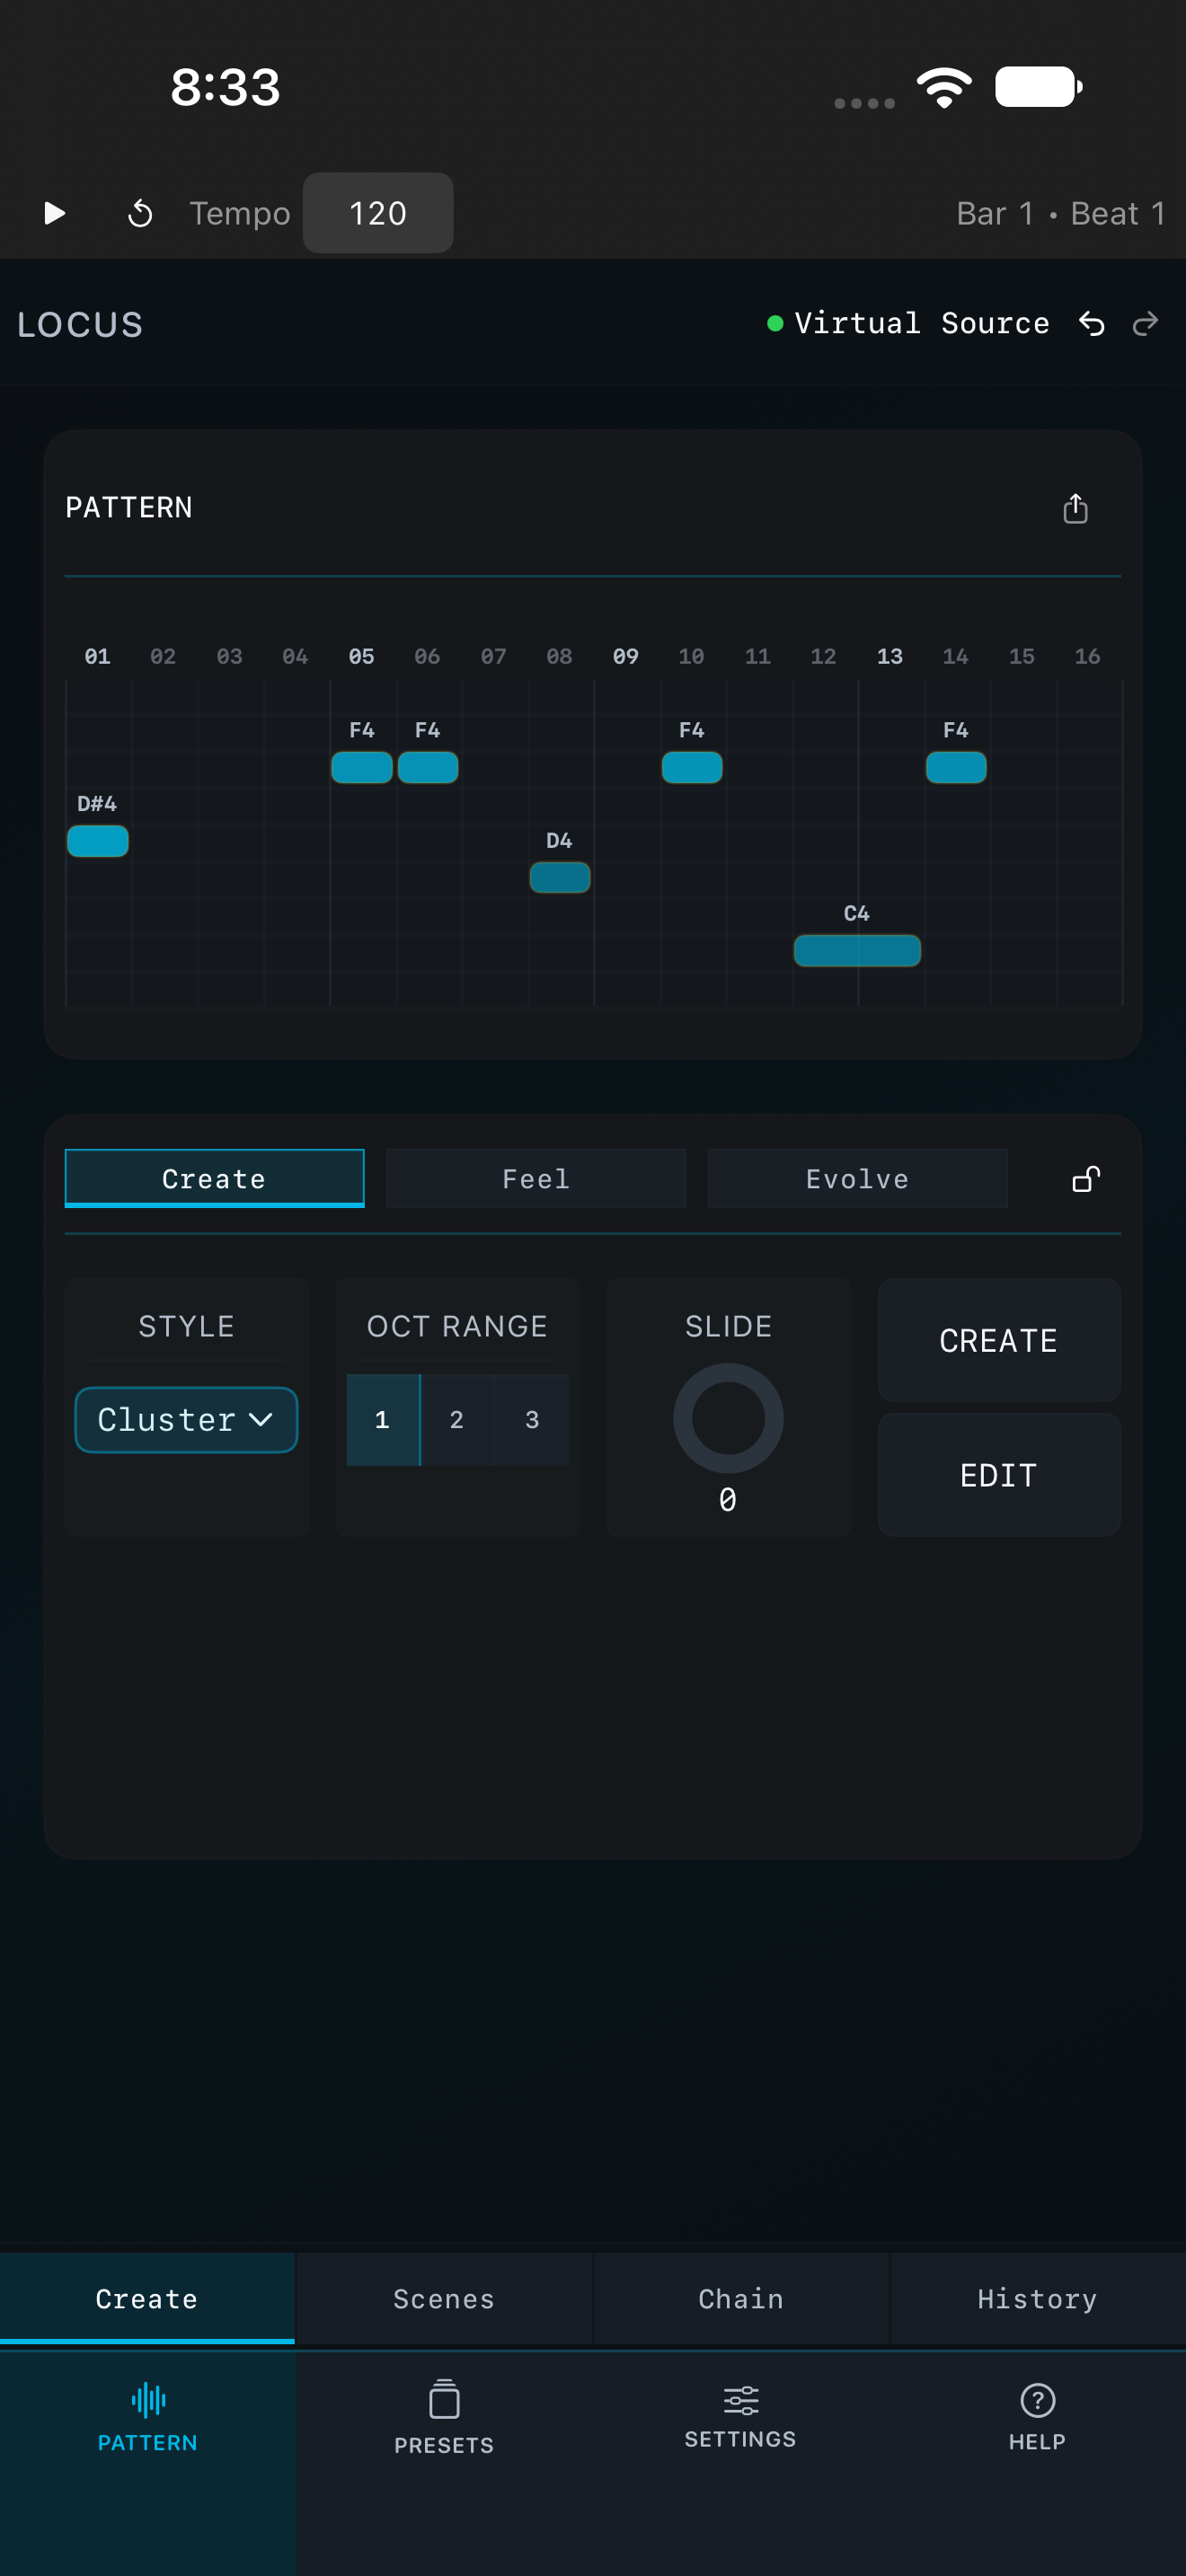The image size is (1186, 2576).
Task: Click the Bar 1 • Beat 1 position
Action: coord(1061,213)
